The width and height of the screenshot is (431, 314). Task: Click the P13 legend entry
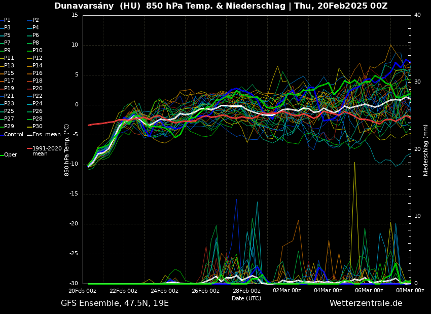[x=9, y=66]
